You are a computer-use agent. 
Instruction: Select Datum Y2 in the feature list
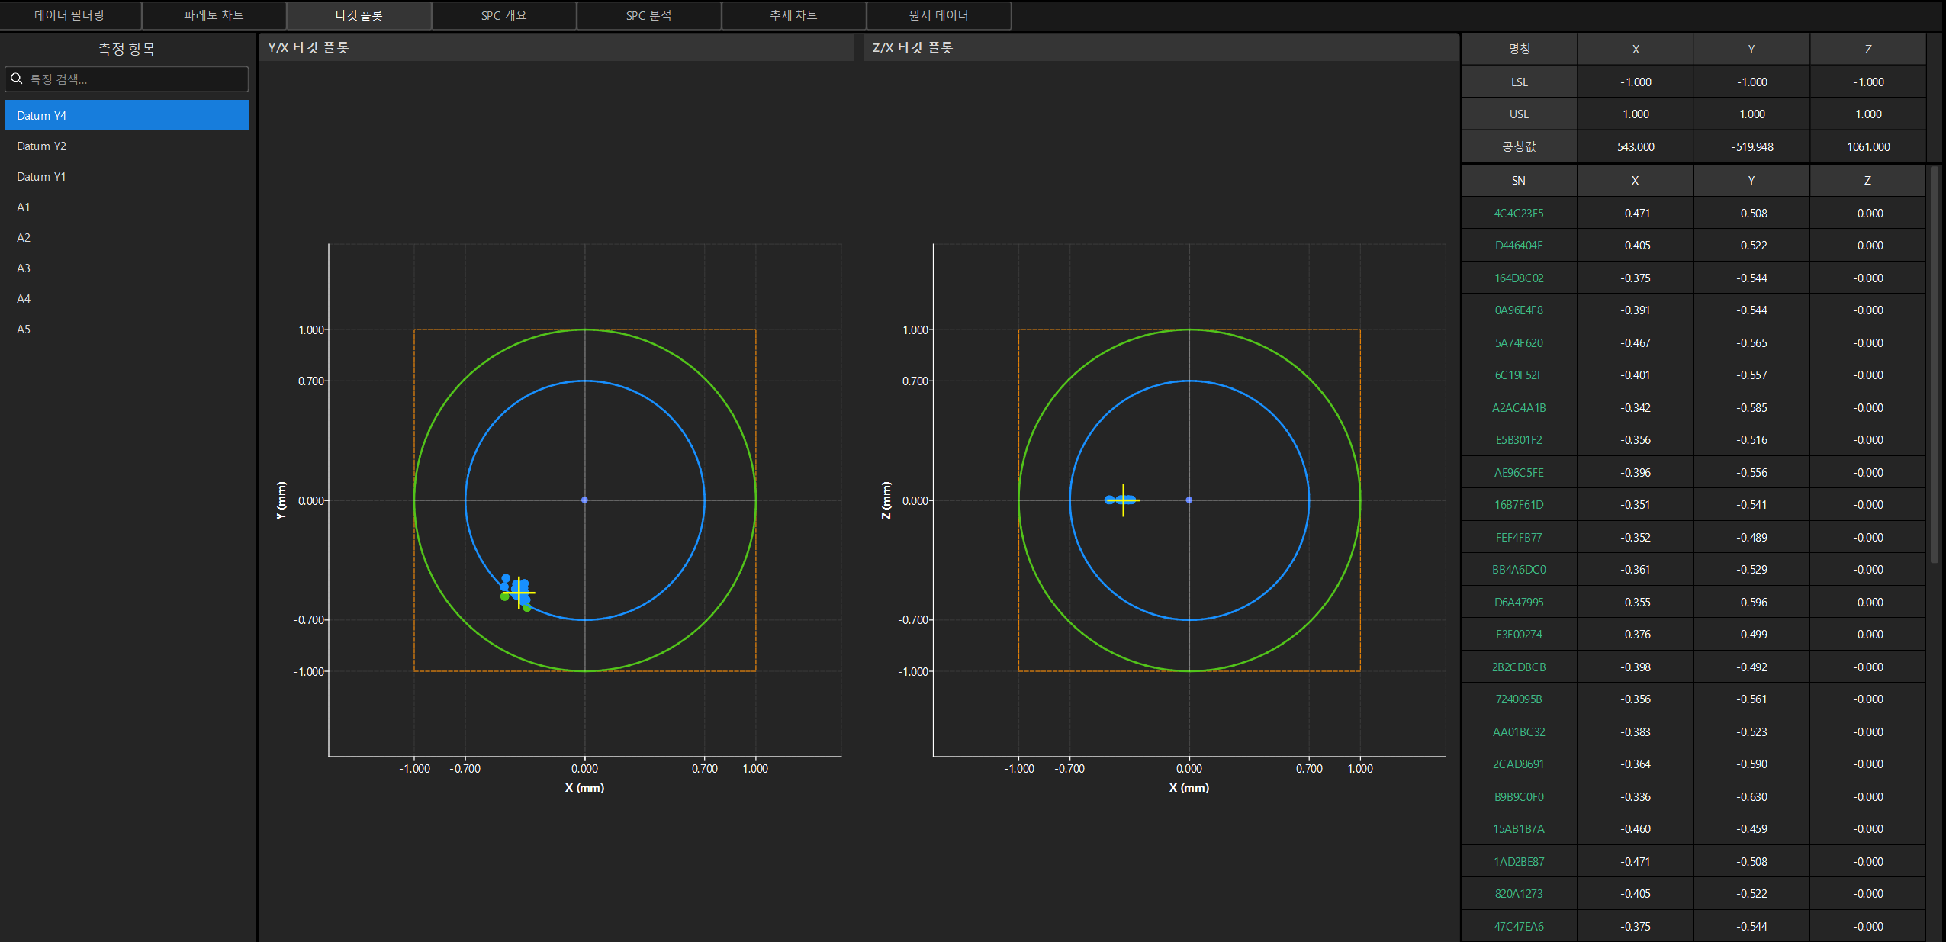[x=127, y=146]
